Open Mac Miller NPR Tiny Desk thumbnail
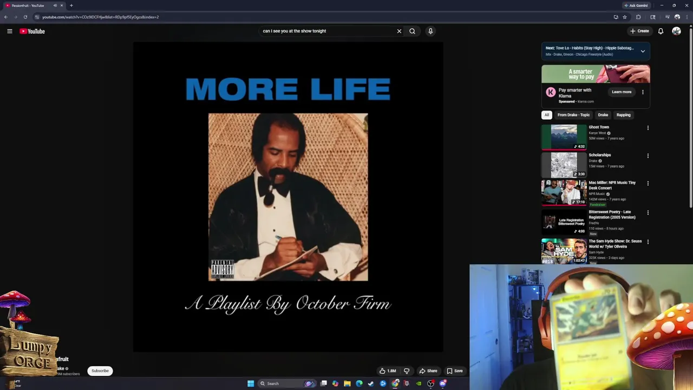Screen dimensions: 693x390 coord(564,192)
